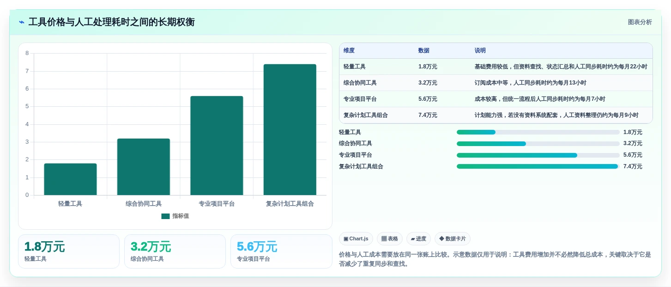
Task: Select the 进度 tag chip
Action: tap(418, 239)
